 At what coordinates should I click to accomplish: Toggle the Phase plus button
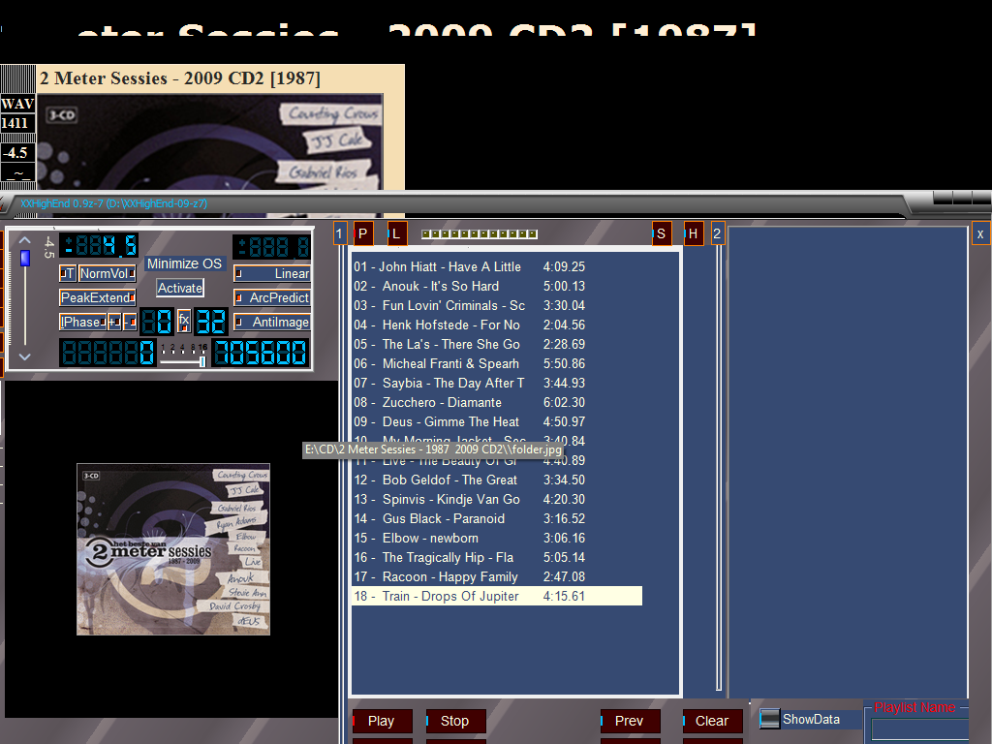[114, 322]
